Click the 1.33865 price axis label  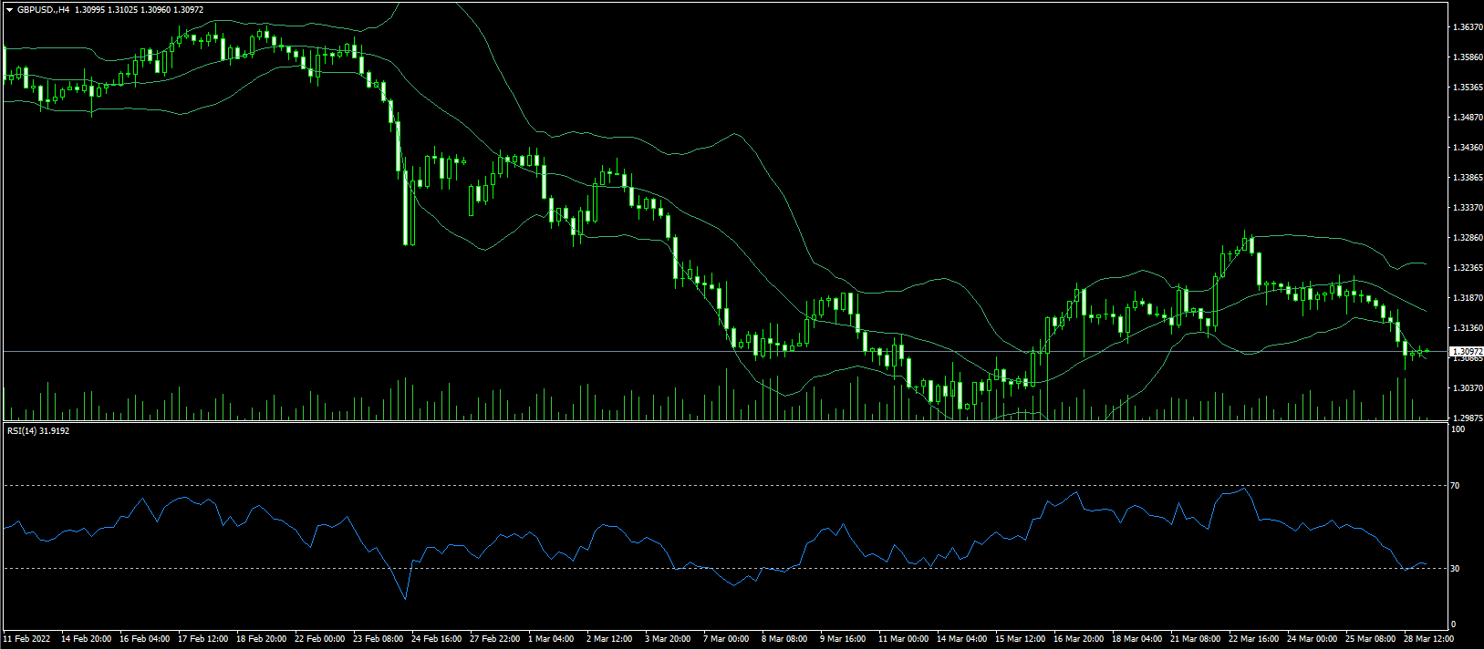(x=1467, y=178)
